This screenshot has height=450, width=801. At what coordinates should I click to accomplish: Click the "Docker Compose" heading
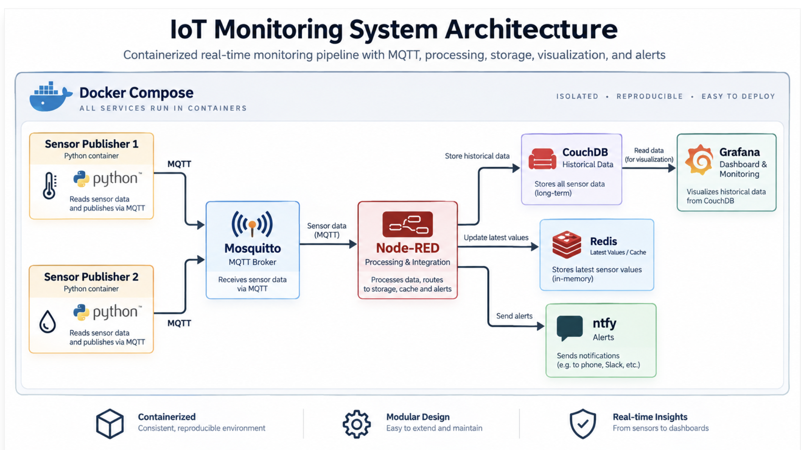click(136, 93)
